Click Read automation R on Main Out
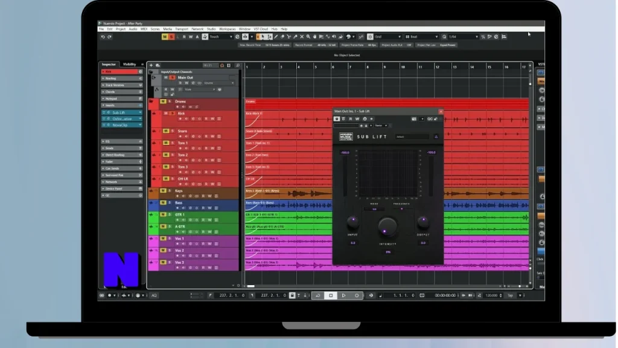618x348 pixels. coord(180,83)
